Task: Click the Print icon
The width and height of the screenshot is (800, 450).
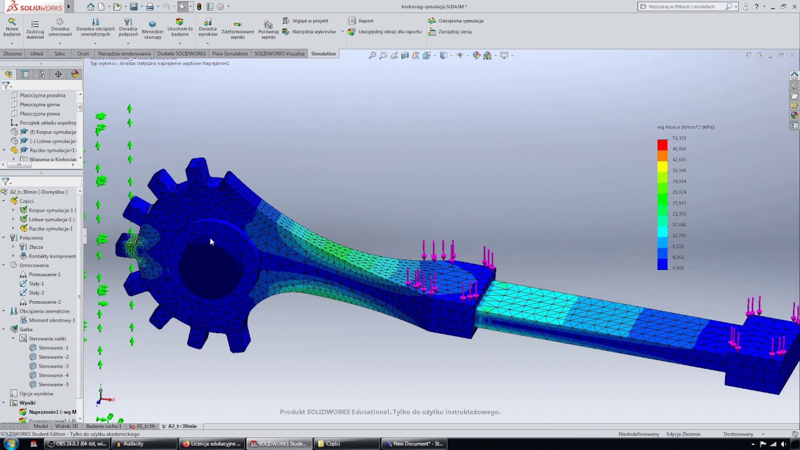Action: point(150,7)
